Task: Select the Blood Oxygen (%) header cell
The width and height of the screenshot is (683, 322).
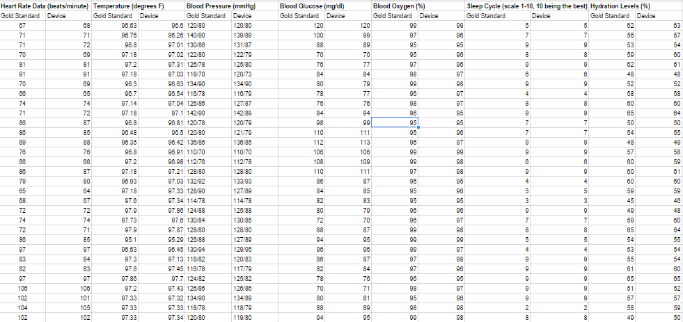Action: coord(399,6)
